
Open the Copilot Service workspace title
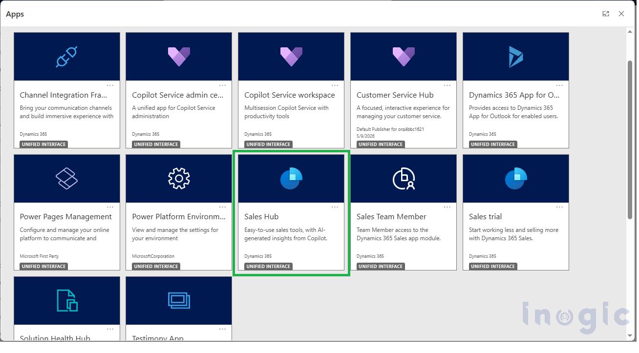[290, 95]
